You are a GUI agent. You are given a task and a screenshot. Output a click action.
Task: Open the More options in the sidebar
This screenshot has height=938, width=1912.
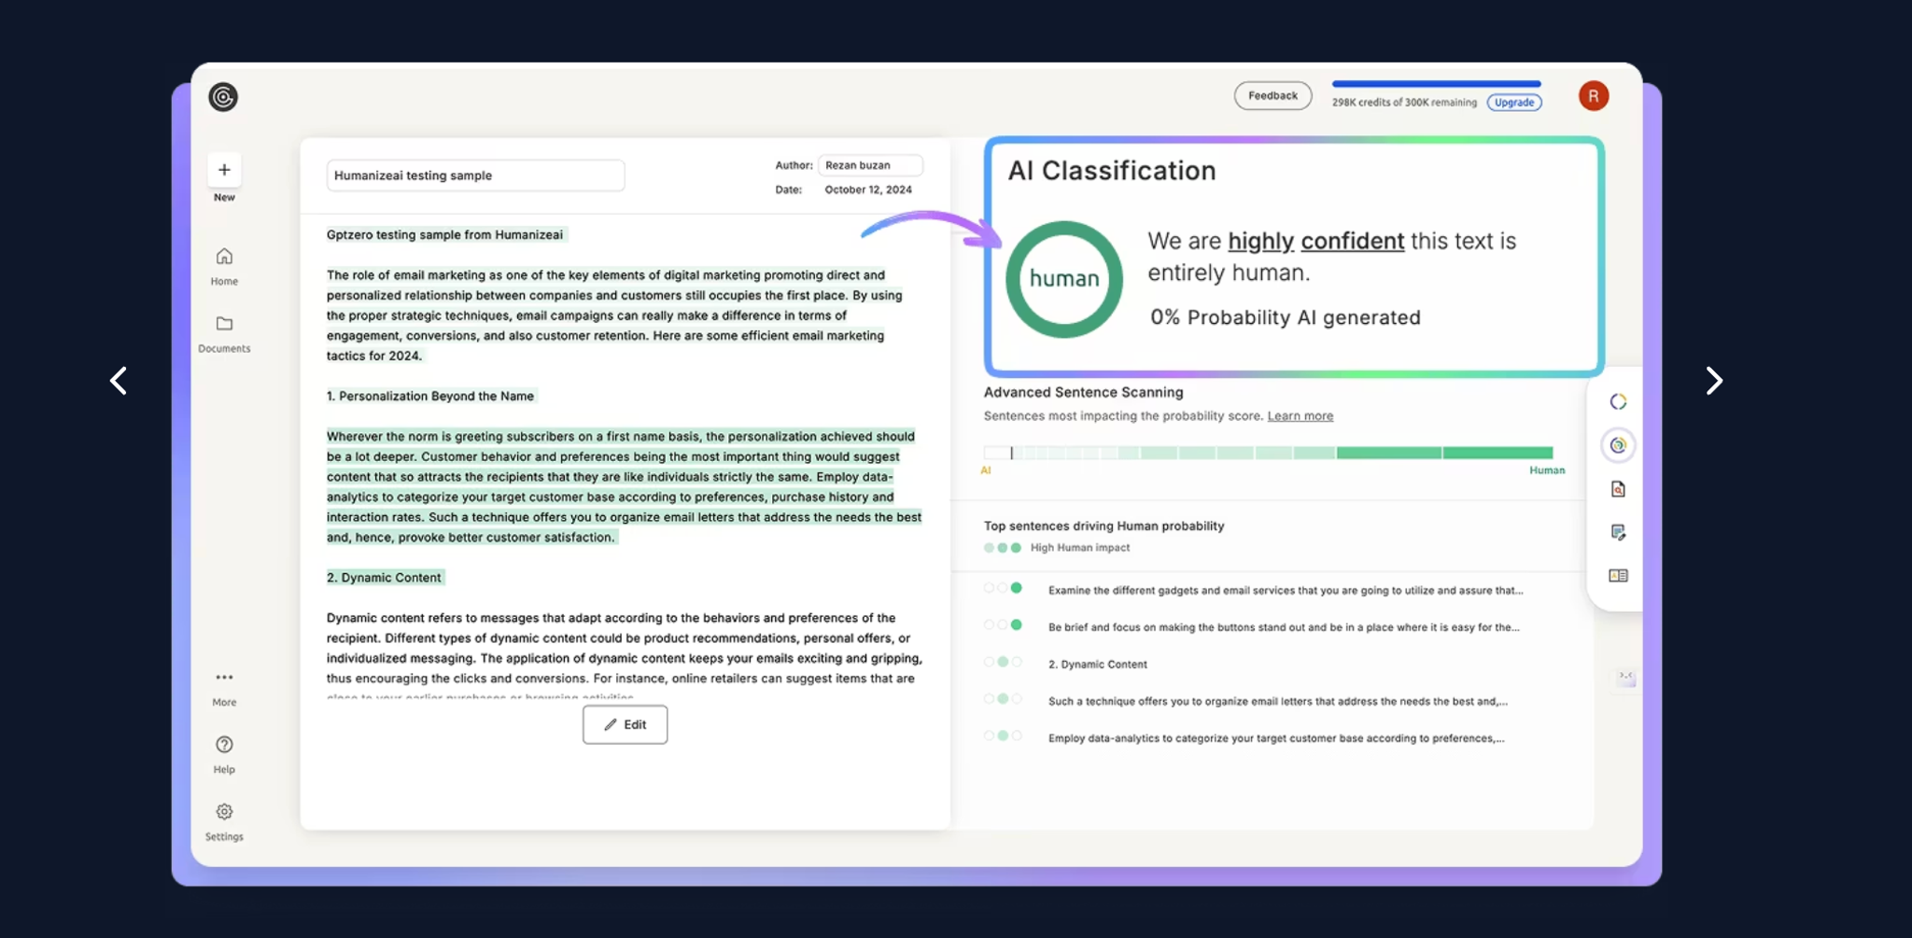pyautogui.click(x=224, y=688)
